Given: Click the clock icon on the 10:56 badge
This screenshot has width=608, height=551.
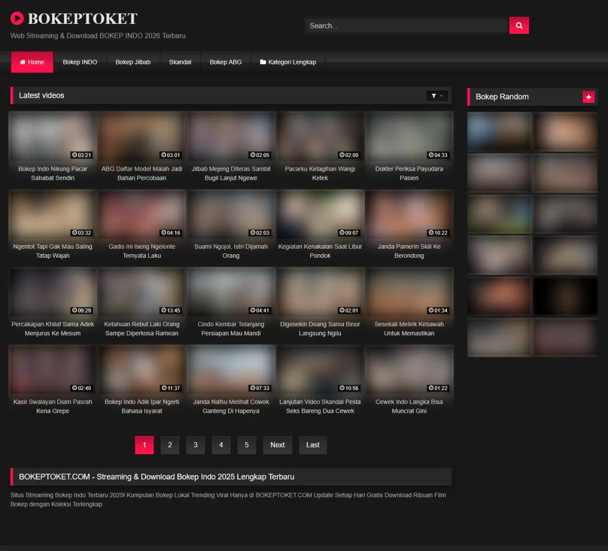Looking at the screenshot, I should (x=342, y=388).
